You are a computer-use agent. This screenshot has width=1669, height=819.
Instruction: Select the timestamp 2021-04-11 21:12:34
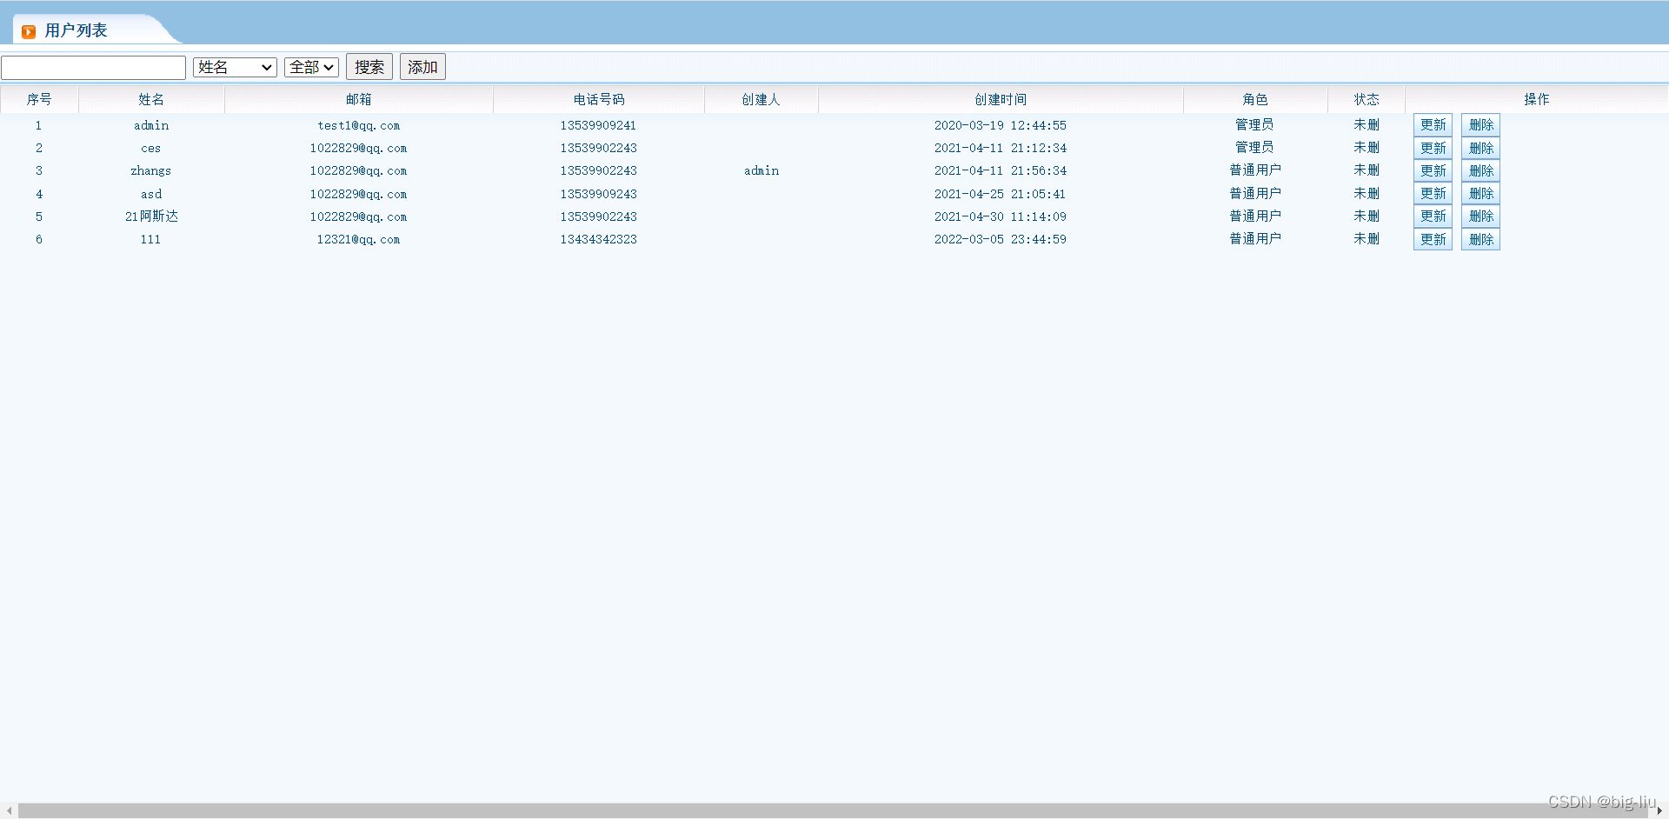(x=1001, y=148)
